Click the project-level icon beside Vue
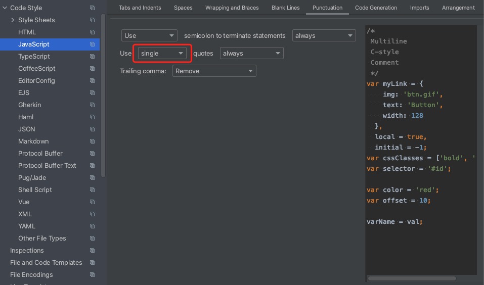 pyautogui.click(x=92, y=202)
